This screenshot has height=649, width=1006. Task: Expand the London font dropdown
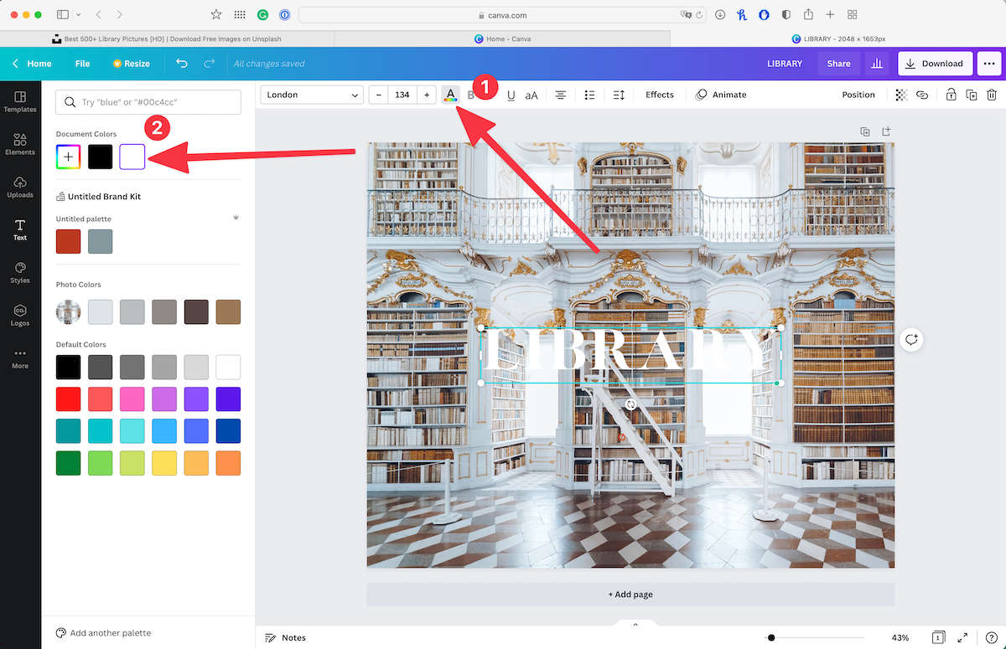click(311, 95)
